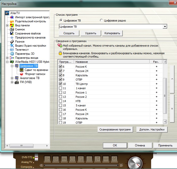
Task: Open Родительский контроль lock item
Action: tap(12, 21)
